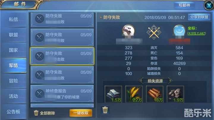The image size is (214, 120).
Task: Open the 公告板 tab
Action: tap(13, 112)
